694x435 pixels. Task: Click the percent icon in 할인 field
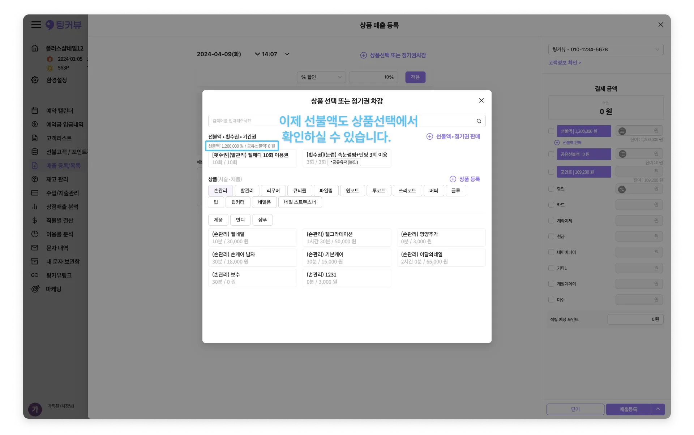coord(622,189)
